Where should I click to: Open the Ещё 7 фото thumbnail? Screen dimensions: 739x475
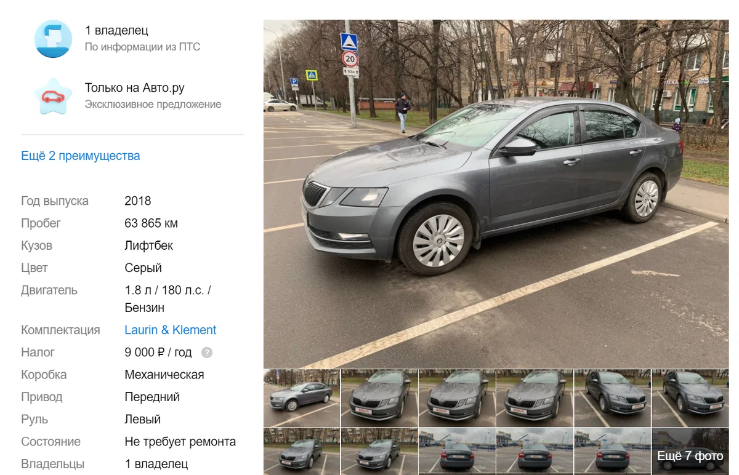(x=690, y=452)
